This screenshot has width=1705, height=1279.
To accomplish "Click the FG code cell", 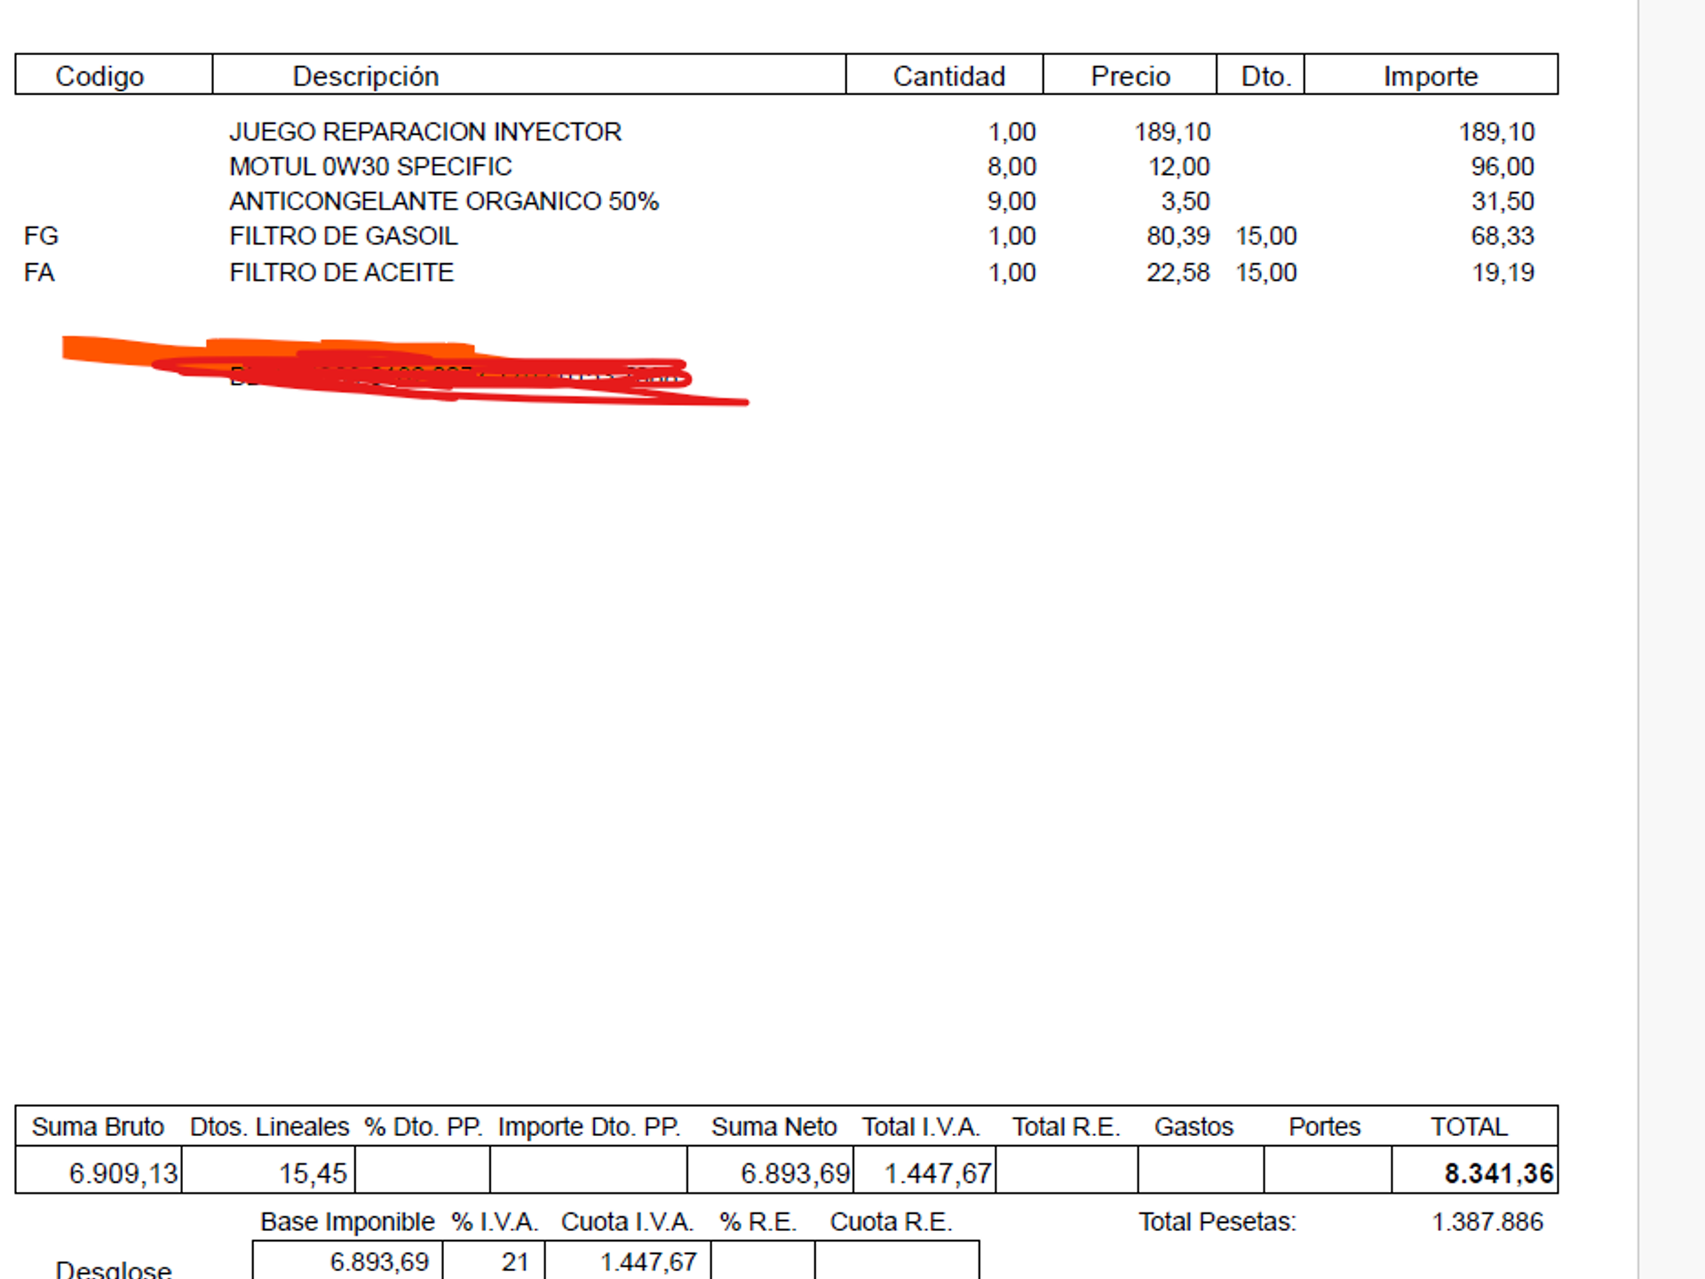I will (x=41, y=236).
